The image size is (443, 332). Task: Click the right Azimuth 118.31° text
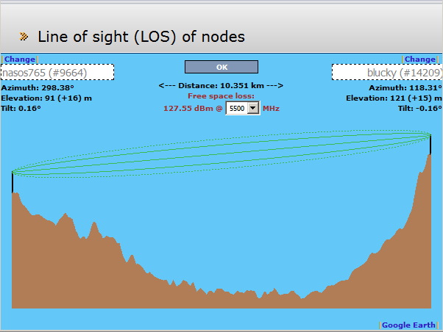click(405, 88)
